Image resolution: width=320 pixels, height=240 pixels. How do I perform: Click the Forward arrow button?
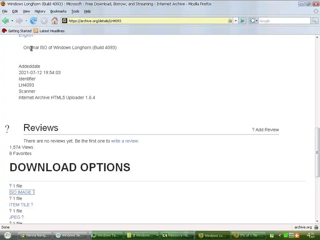coord(19,21)
